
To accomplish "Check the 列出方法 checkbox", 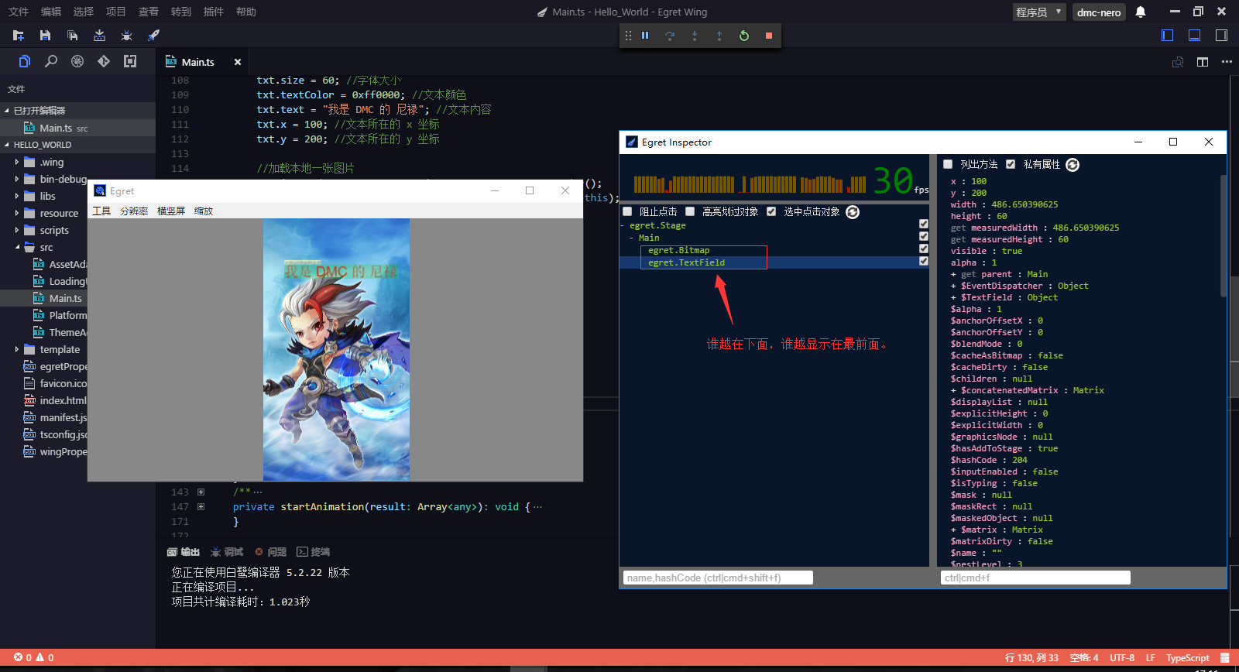I will coord(948,164).
